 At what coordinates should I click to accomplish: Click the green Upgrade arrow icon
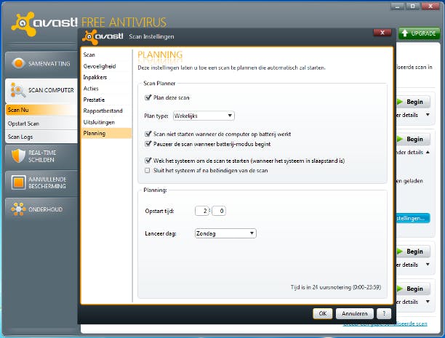pyautogui.click(x=405, y=33)
